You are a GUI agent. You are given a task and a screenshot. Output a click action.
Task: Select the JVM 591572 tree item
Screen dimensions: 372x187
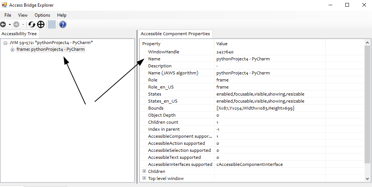pyautogui.click(x=51, y=43)
